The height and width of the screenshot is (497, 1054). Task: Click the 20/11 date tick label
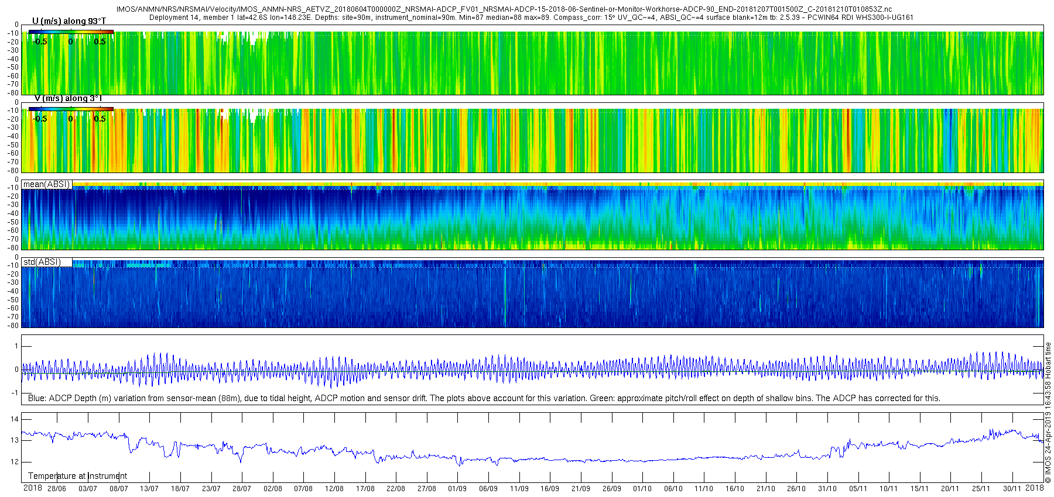pos(950,489)
